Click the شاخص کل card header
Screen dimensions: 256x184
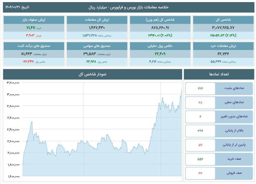tap(222, 20)
